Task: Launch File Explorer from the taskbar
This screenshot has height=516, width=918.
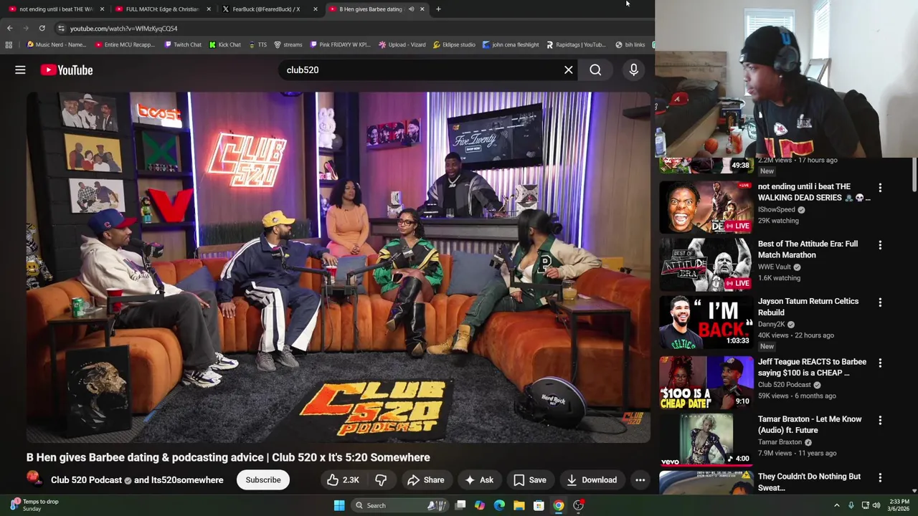Action: tap(519, 505)
